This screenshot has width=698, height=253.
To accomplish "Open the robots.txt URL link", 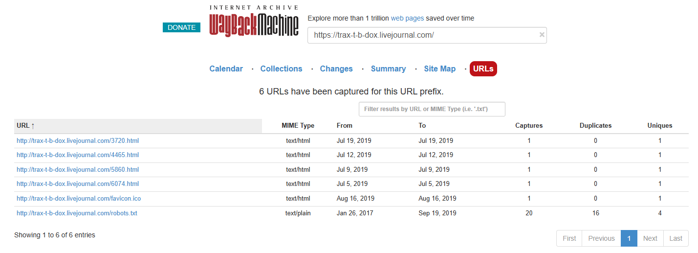I will pos(77,213).
